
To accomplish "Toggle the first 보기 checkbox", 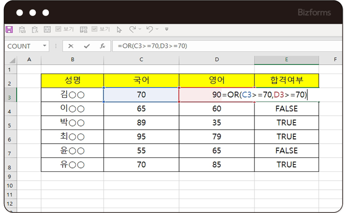I will point(59,30).
